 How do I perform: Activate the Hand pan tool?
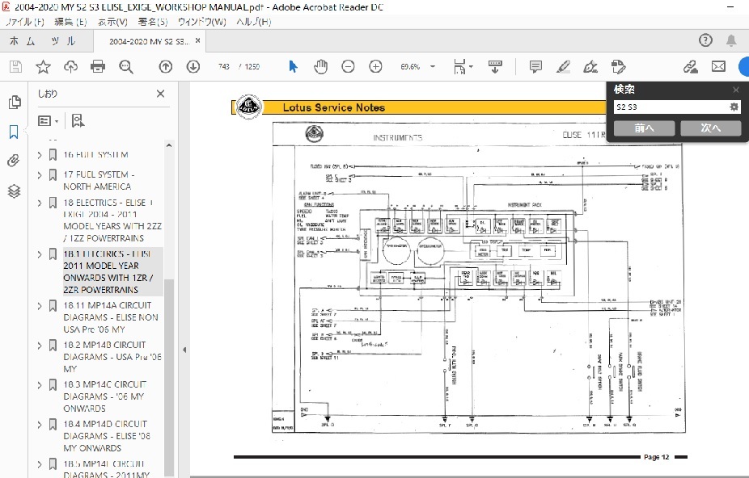click(320, 67)
